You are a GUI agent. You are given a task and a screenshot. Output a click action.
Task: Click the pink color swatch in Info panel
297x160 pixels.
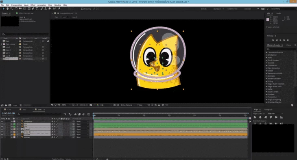click(x=268, y=19)
